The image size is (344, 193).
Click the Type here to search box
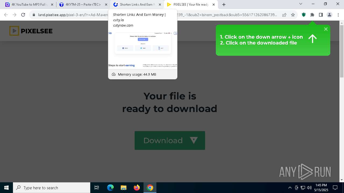(x=52, y=188)
